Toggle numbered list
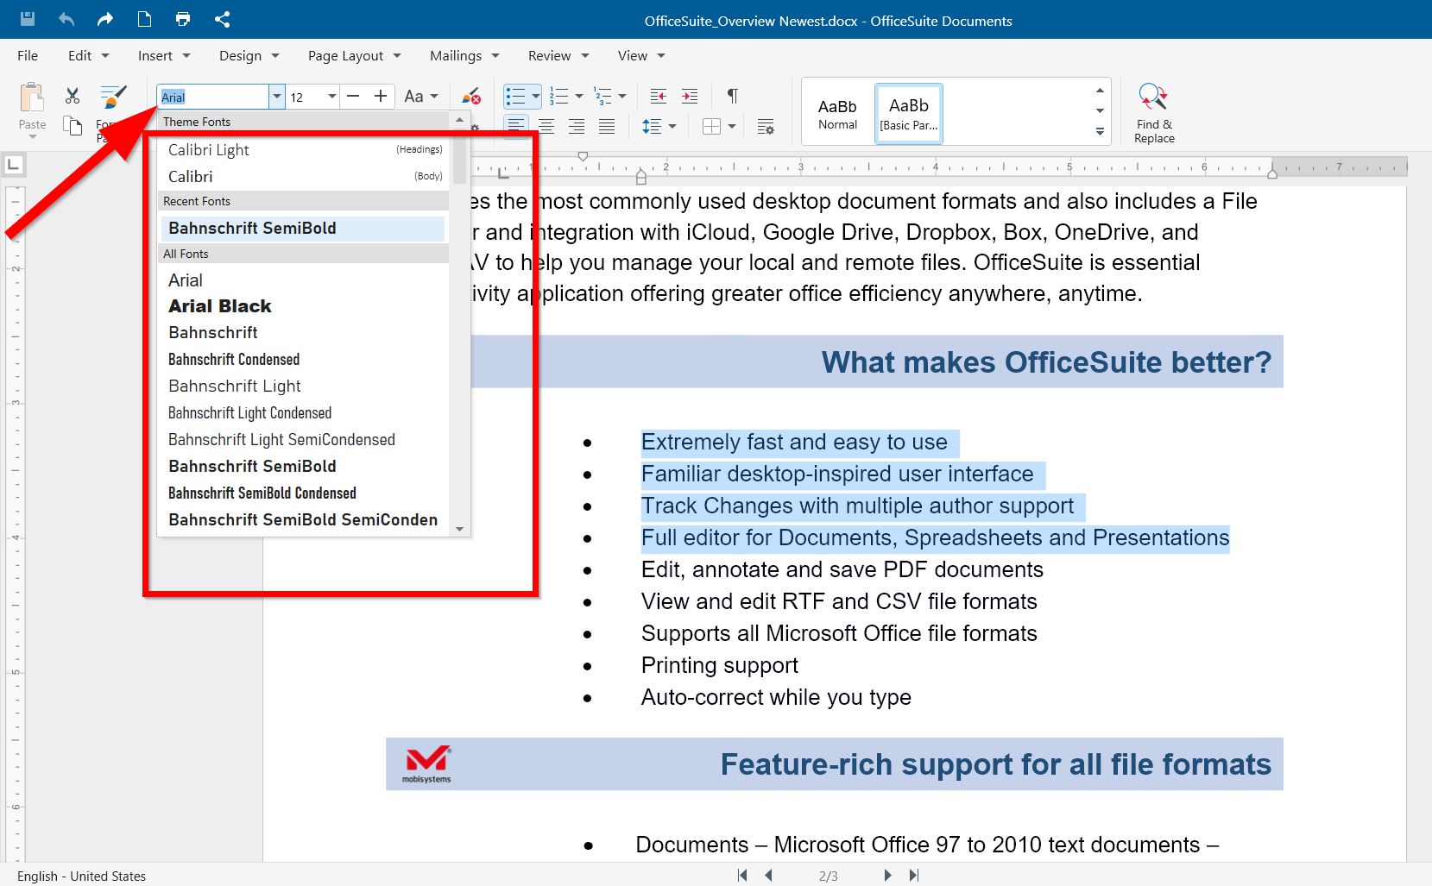 click(x=559, y=96)
